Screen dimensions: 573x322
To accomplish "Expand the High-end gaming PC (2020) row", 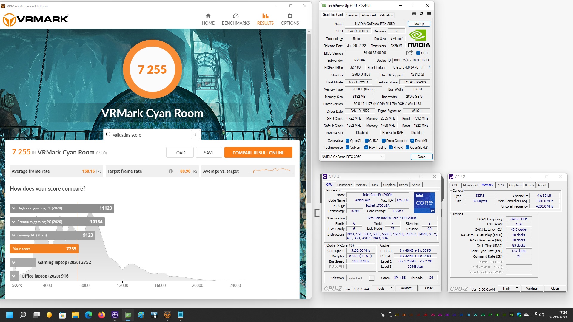I will pyautogui.click(x=13, y=208).
